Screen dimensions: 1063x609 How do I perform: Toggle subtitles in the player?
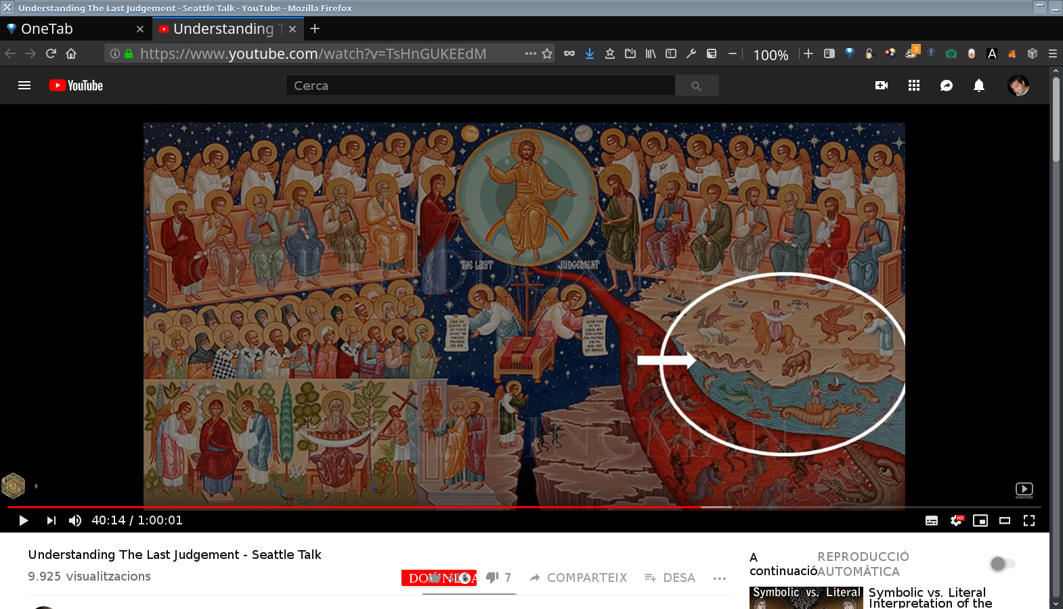tap(932, 520)
